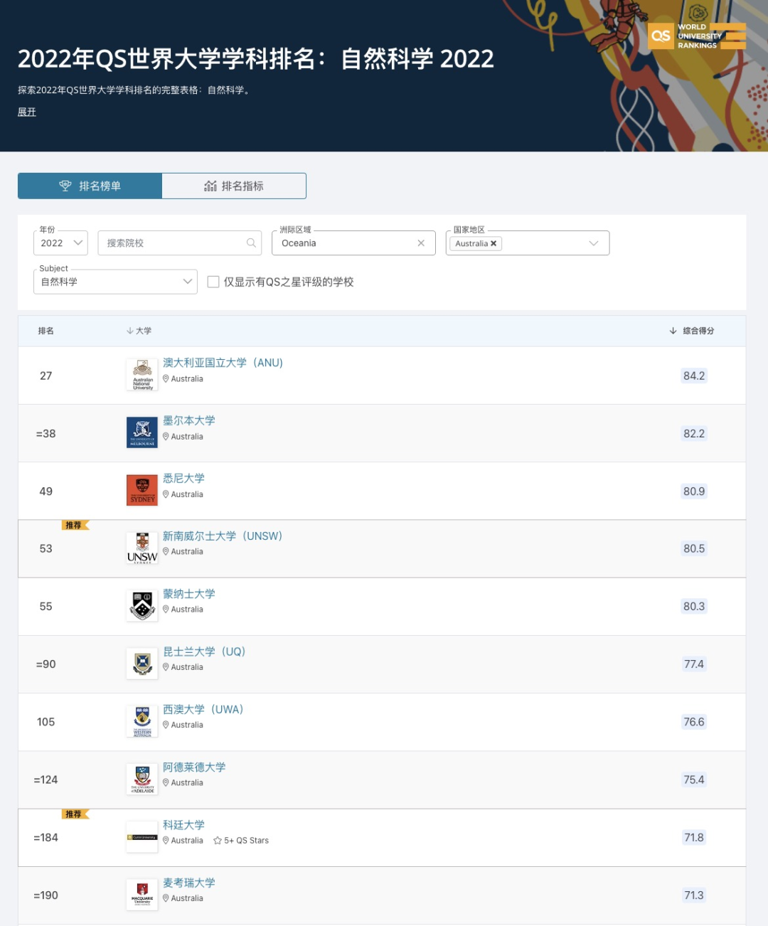Viewport: 768px width, 926px height.
Task: Click the 展开 link in header
Action: [x=27, y=112]
